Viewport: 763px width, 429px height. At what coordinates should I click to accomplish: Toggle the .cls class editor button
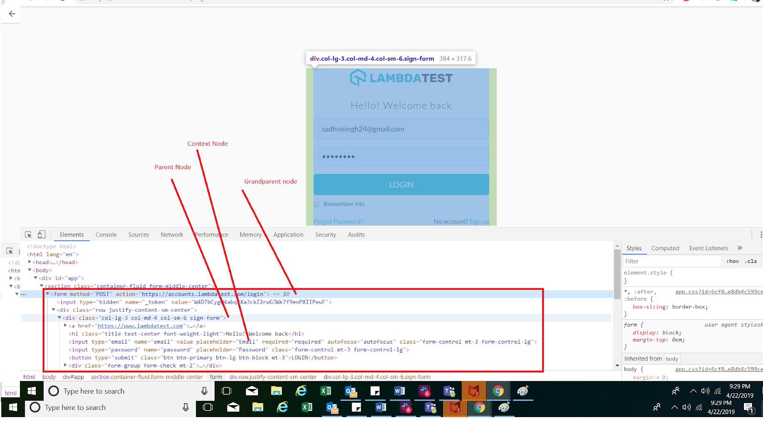(x=751, y=261)
